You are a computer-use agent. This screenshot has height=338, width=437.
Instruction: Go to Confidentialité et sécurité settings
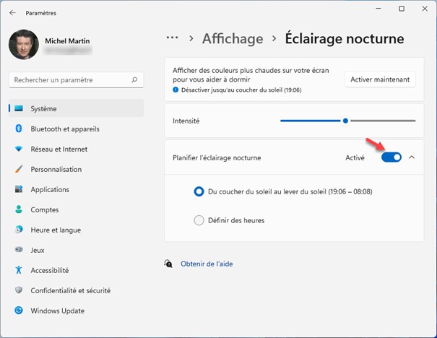(70, 290)
